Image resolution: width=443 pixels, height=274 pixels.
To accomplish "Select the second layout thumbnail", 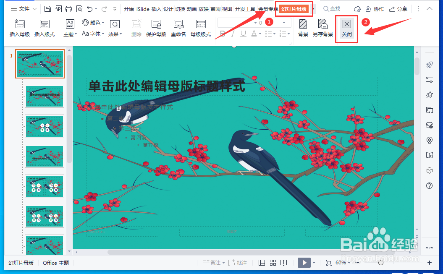I will pyautogui.click(x=45, y=126).
